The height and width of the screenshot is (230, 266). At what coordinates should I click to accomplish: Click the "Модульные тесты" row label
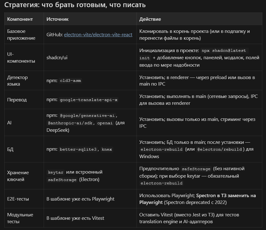point(20,218)
